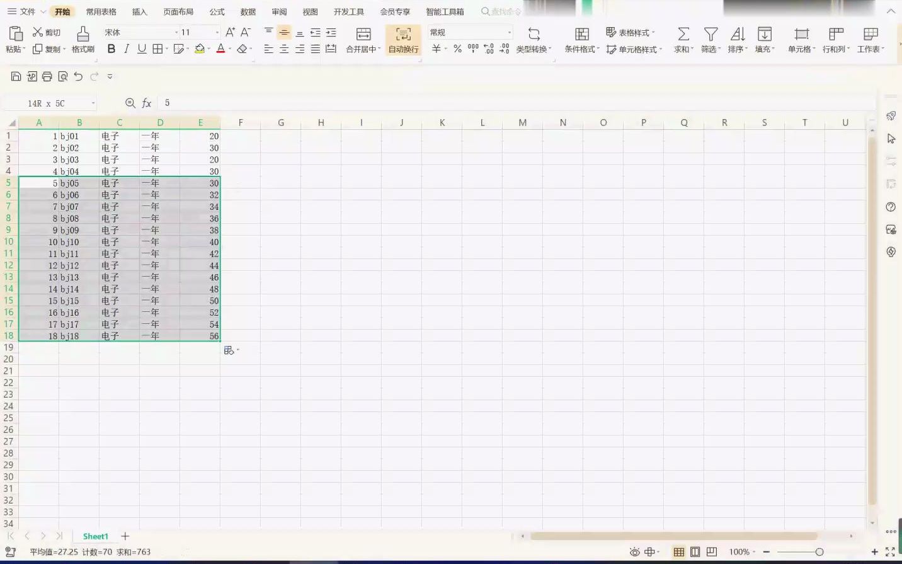902x564 pixels.
Task: Click the Format Painter (格式刷) icon
Action: point(83,34)
